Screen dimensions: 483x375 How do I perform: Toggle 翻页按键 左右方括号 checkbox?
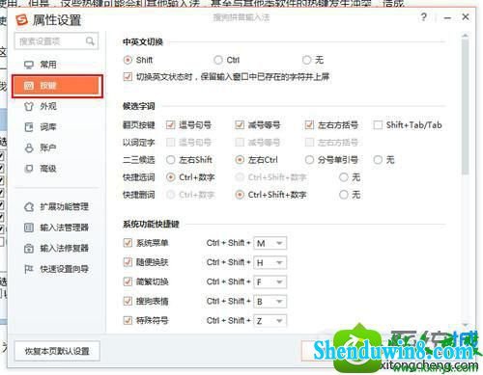tap(309, 124)
